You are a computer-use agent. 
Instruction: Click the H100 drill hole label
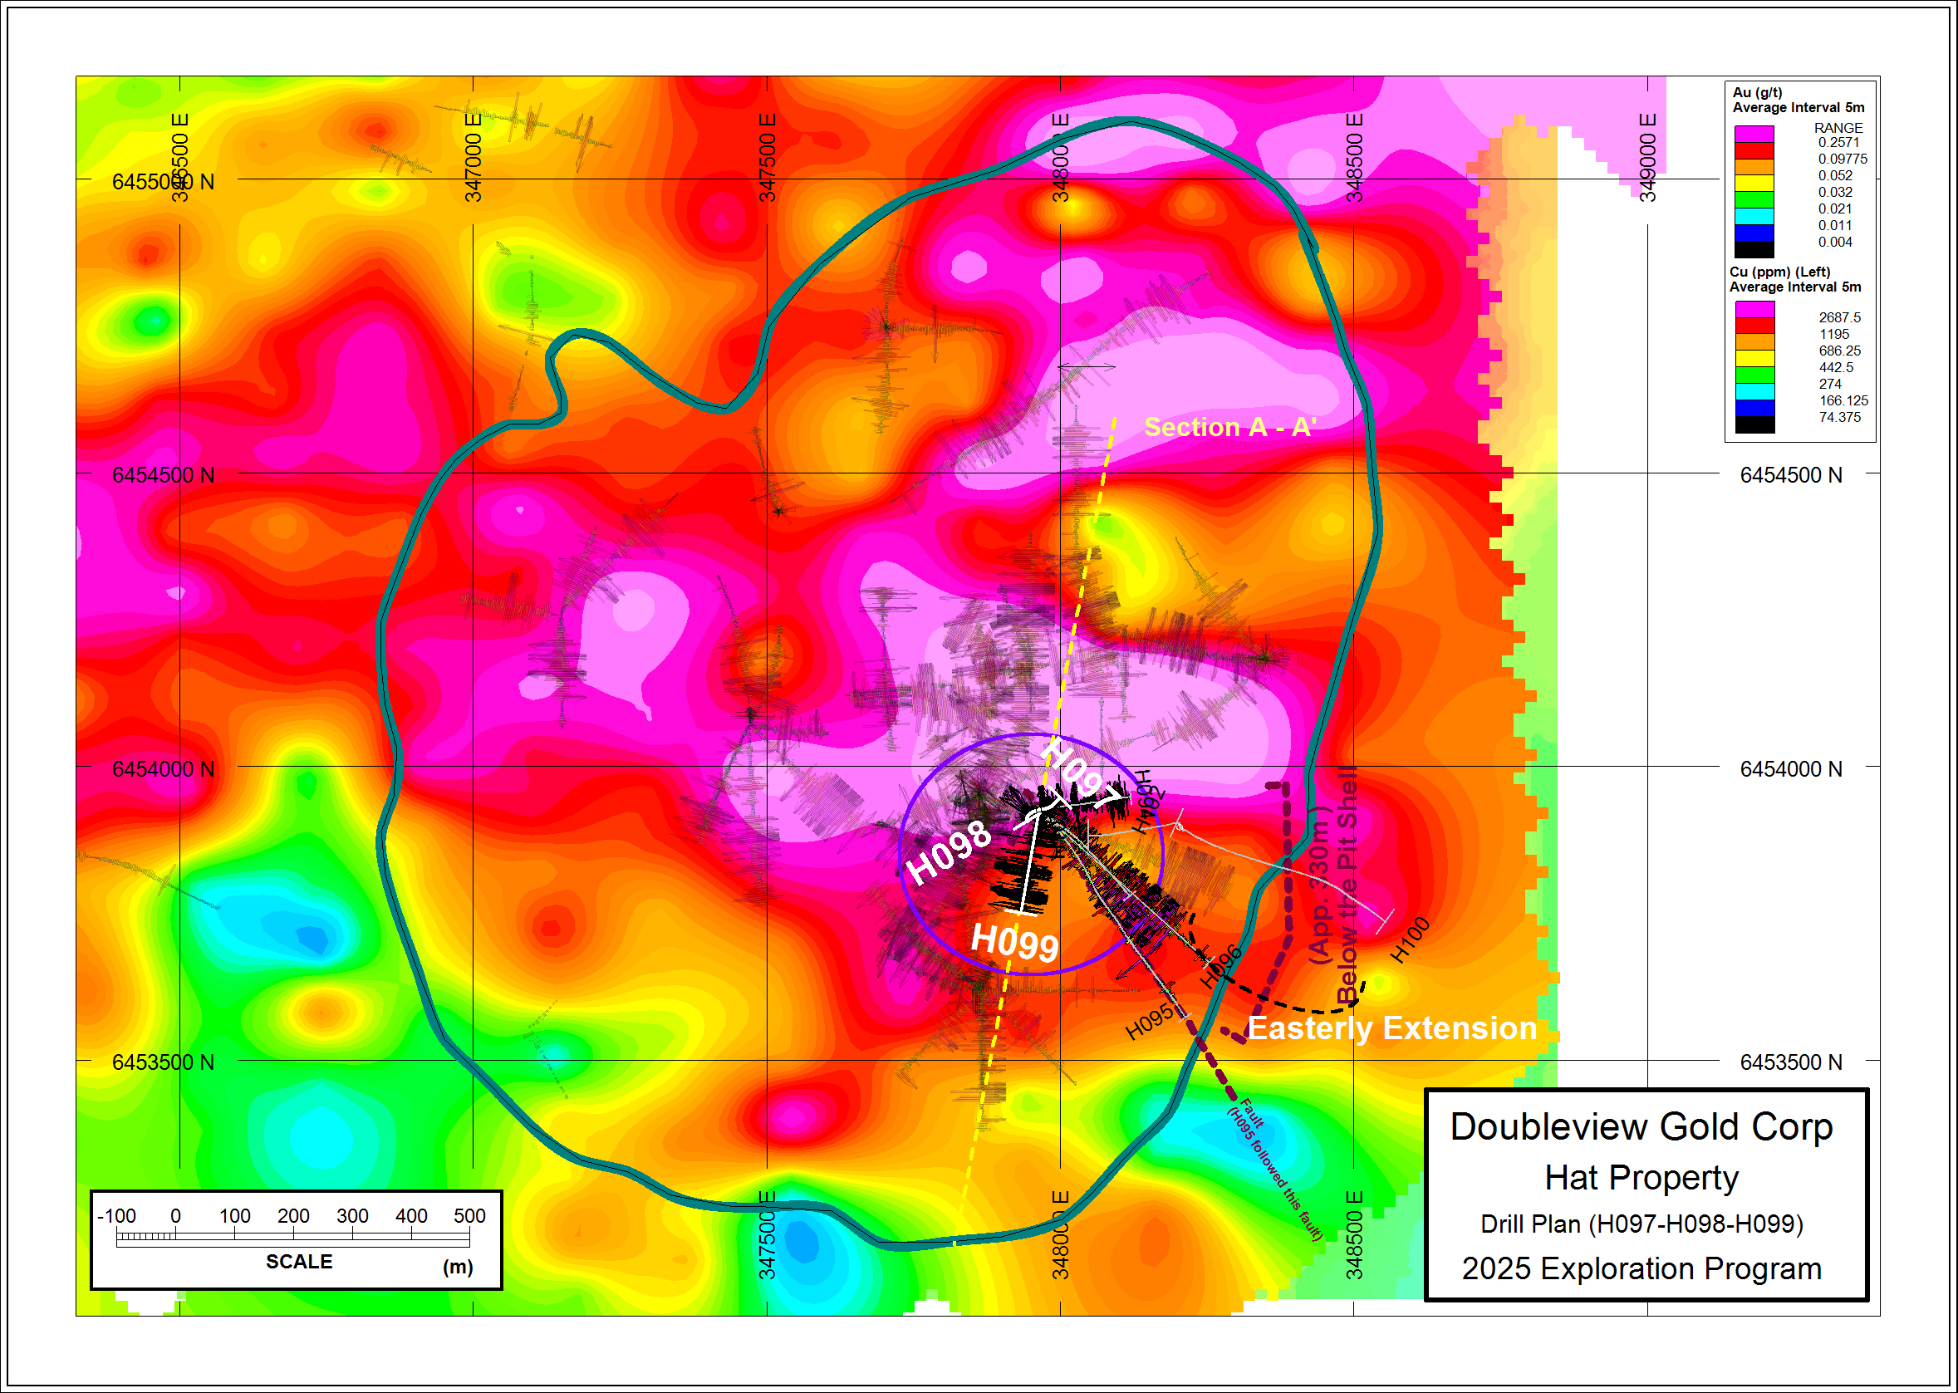[1410, 939]
